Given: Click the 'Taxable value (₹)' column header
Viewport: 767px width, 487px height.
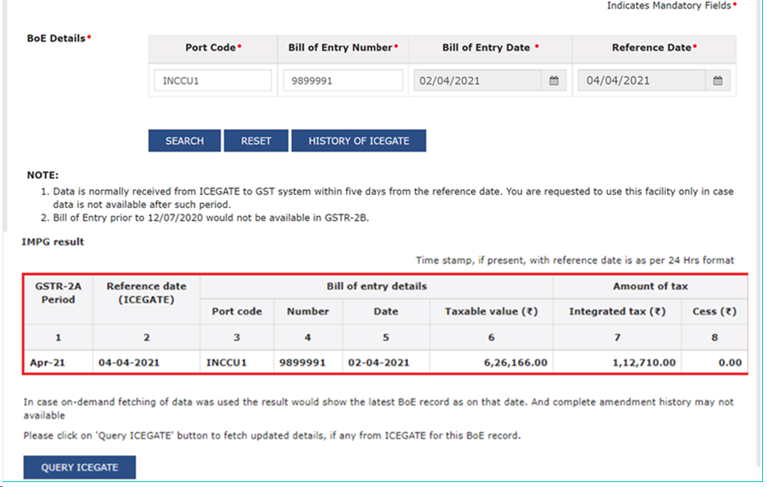Looking at the screenshot, I should click(491, 312).
